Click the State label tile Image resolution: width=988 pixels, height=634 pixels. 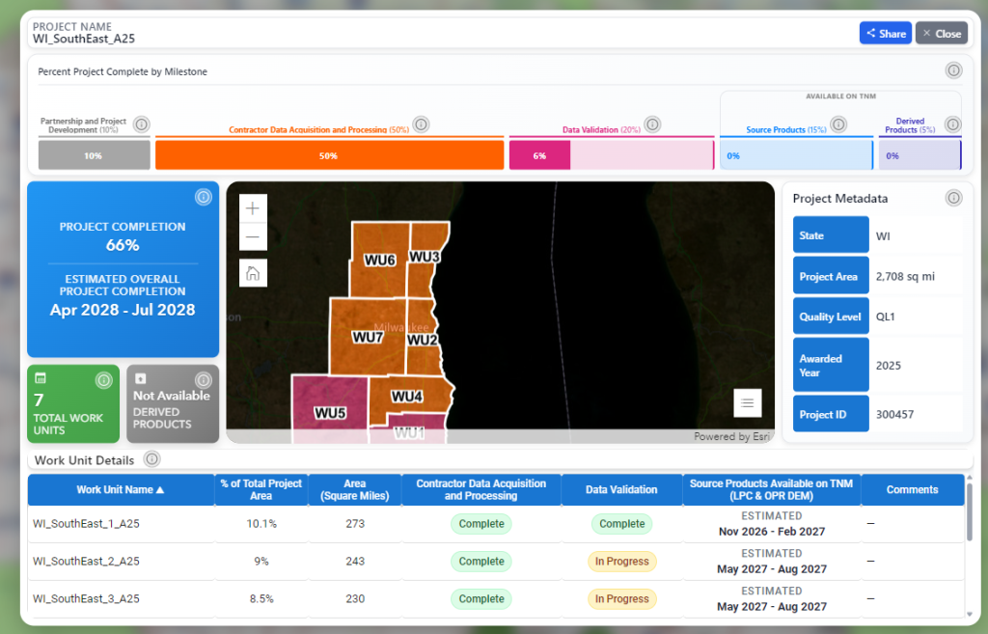pos(831,235)
